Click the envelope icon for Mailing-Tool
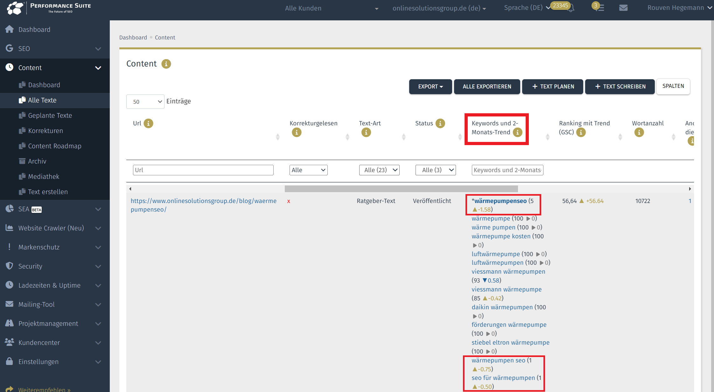This screenshot has width=714, height=392. click(10, 304)
